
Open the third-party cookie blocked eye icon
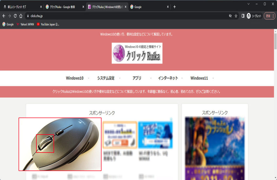pyautogui.click(x=230, y=16)
